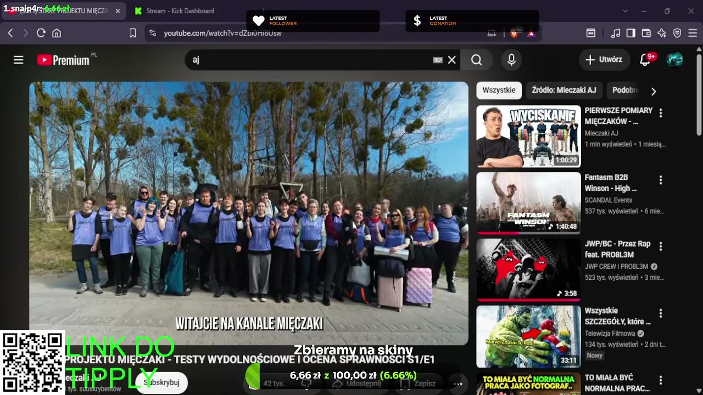This screenshot has width=703, height=395.
Task: Clear the YouTube search query
Action: 452,60
